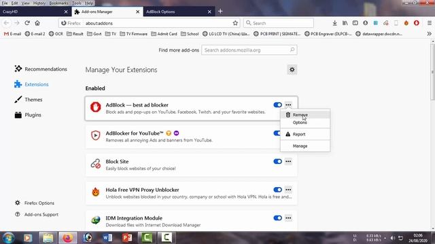Switch to the AdBlock Options tab
The width and height of the screenshot is (435, 244).
(x=179, y=12)
